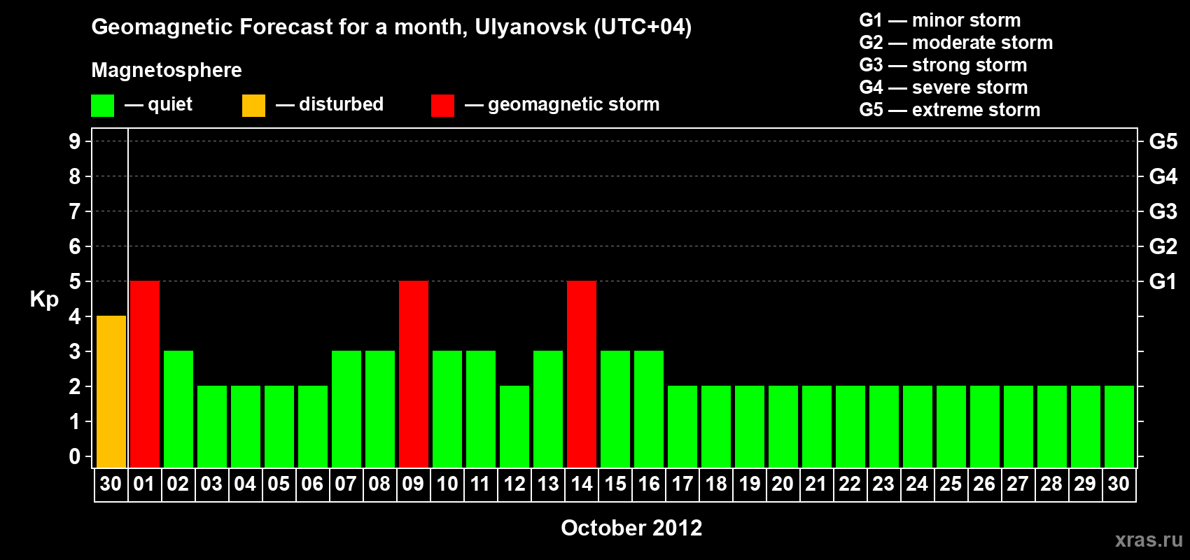
Task: Click the Kp axis value 0
Action: 75,456
